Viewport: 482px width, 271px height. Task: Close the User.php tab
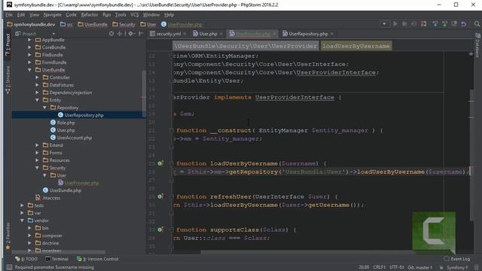(221, 34)
